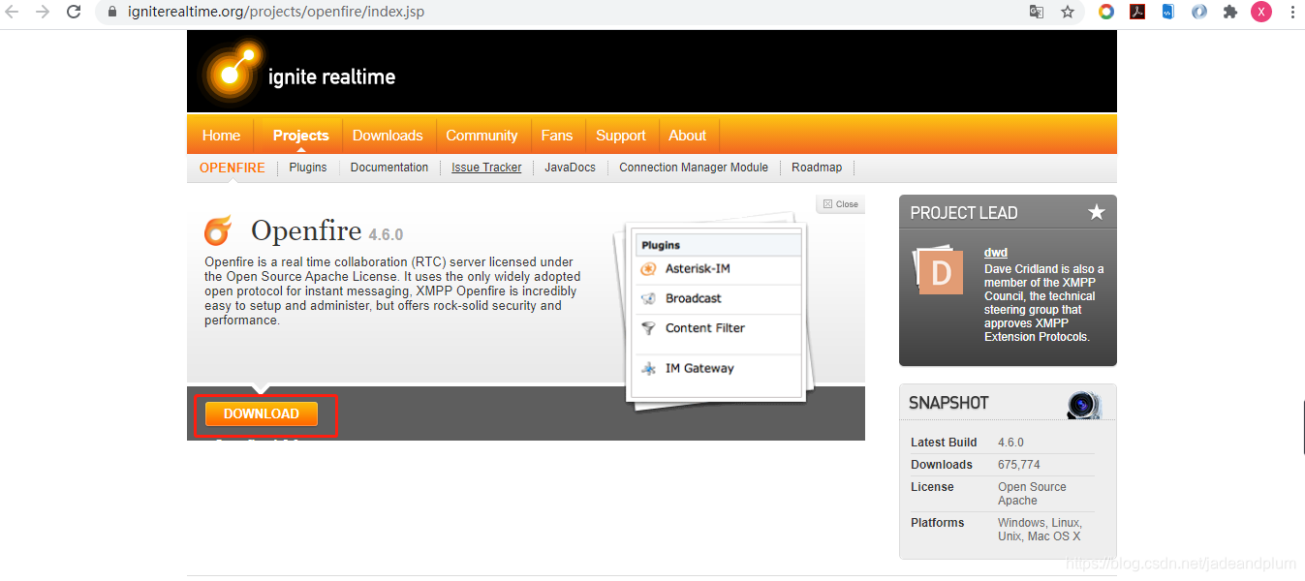Click the colorful circle extension icon
The image size is (1305, 581).
point(1106,13)
